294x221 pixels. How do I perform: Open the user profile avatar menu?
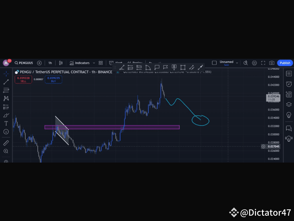coord(6,63)
